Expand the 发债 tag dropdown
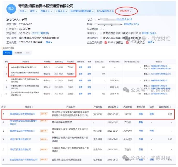 coord(23,11)
